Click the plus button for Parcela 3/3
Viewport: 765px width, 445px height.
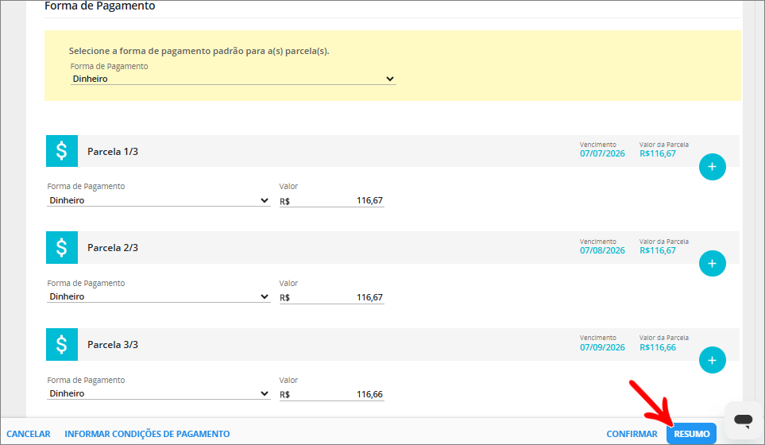[712, 360]
